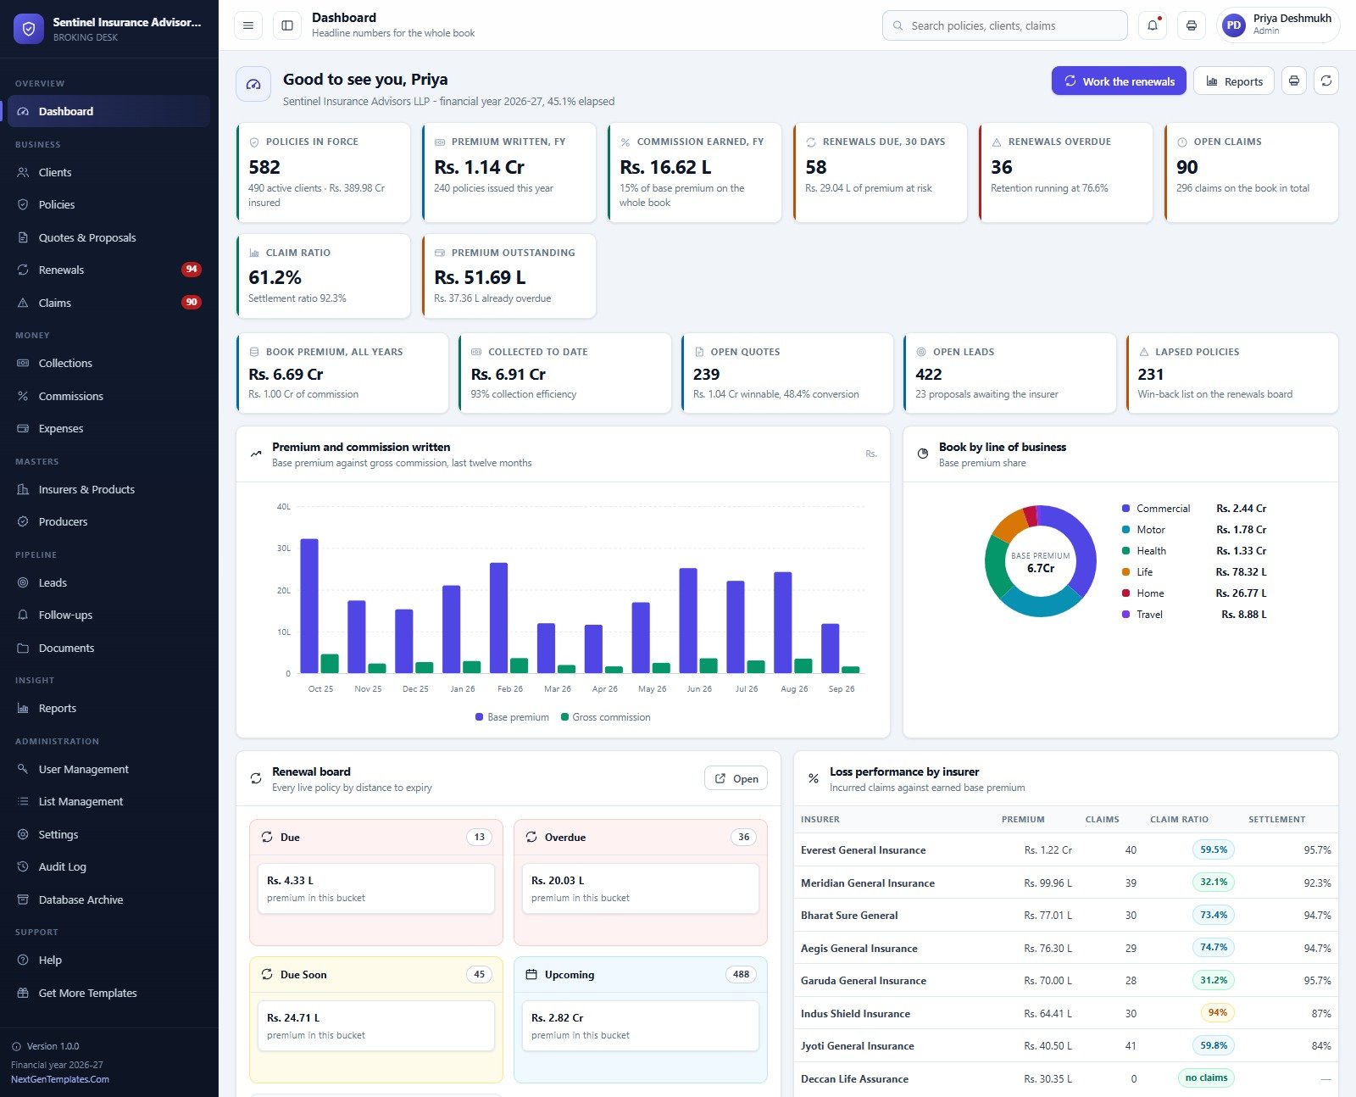Open Renewals sidebar item
This screenshot has height=1097, width=1356.
point(108,270)
